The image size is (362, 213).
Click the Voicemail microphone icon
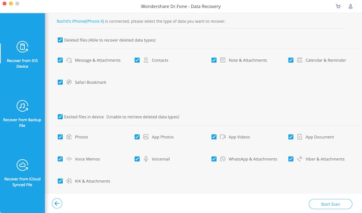(x=146, y=159)
